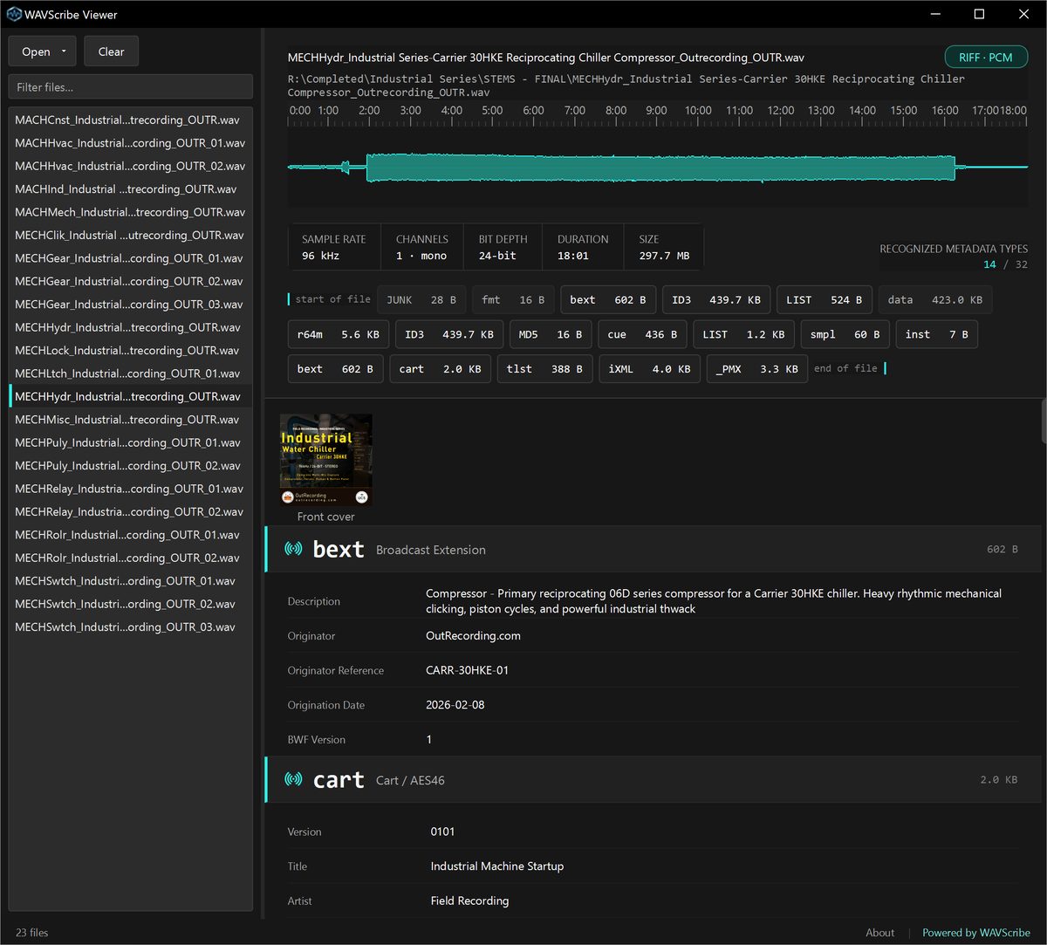Maximize the WAVScribe Viewer window

pyautogui.click(x=979, y=14)
